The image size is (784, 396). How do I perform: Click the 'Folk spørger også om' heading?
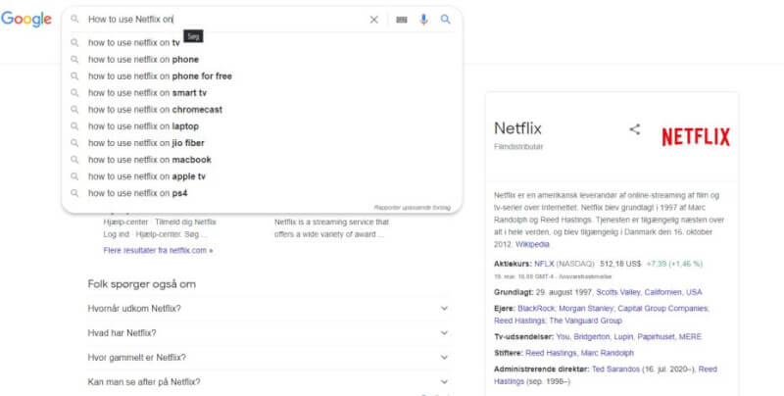click(x=141, y=284)
